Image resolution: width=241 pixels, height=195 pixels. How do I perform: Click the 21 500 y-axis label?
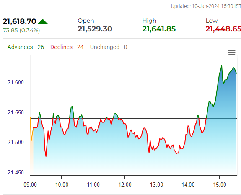16,142
